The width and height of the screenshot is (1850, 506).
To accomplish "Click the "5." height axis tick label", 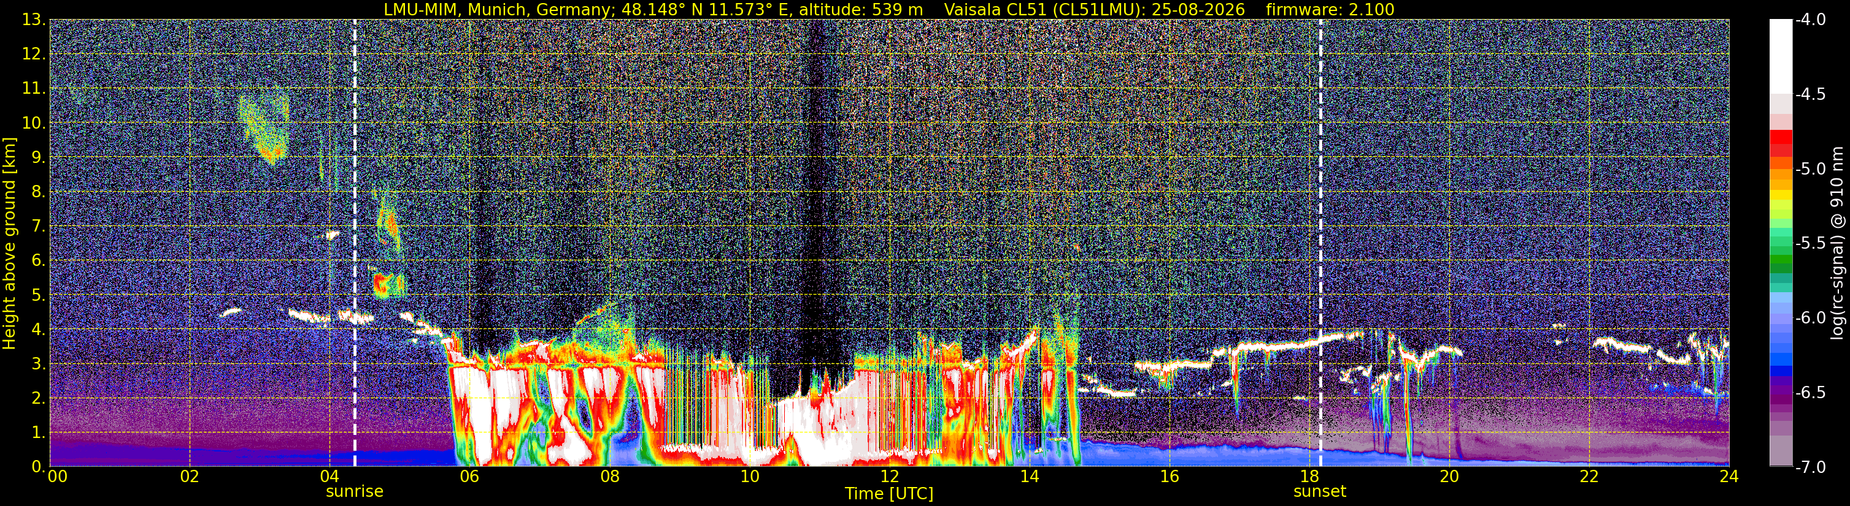I will 39,295.
